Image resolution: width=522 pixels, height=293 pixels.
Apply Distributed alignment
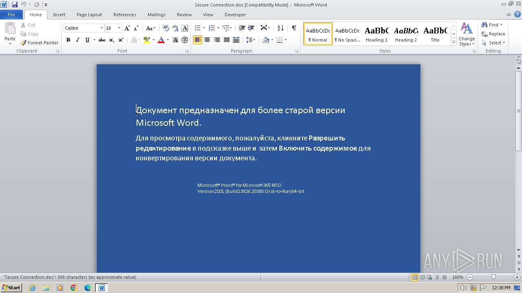(x=236, y=40)
